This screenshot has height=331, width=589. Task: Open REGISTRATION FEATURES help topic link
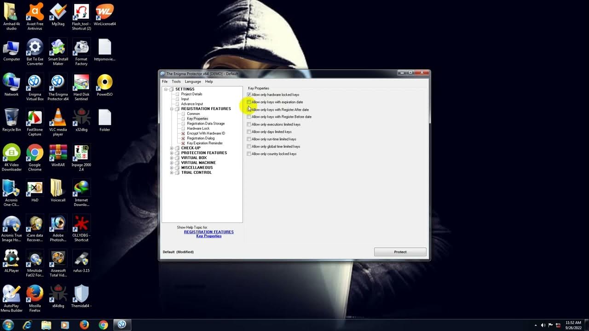click(x=209, y=232)
